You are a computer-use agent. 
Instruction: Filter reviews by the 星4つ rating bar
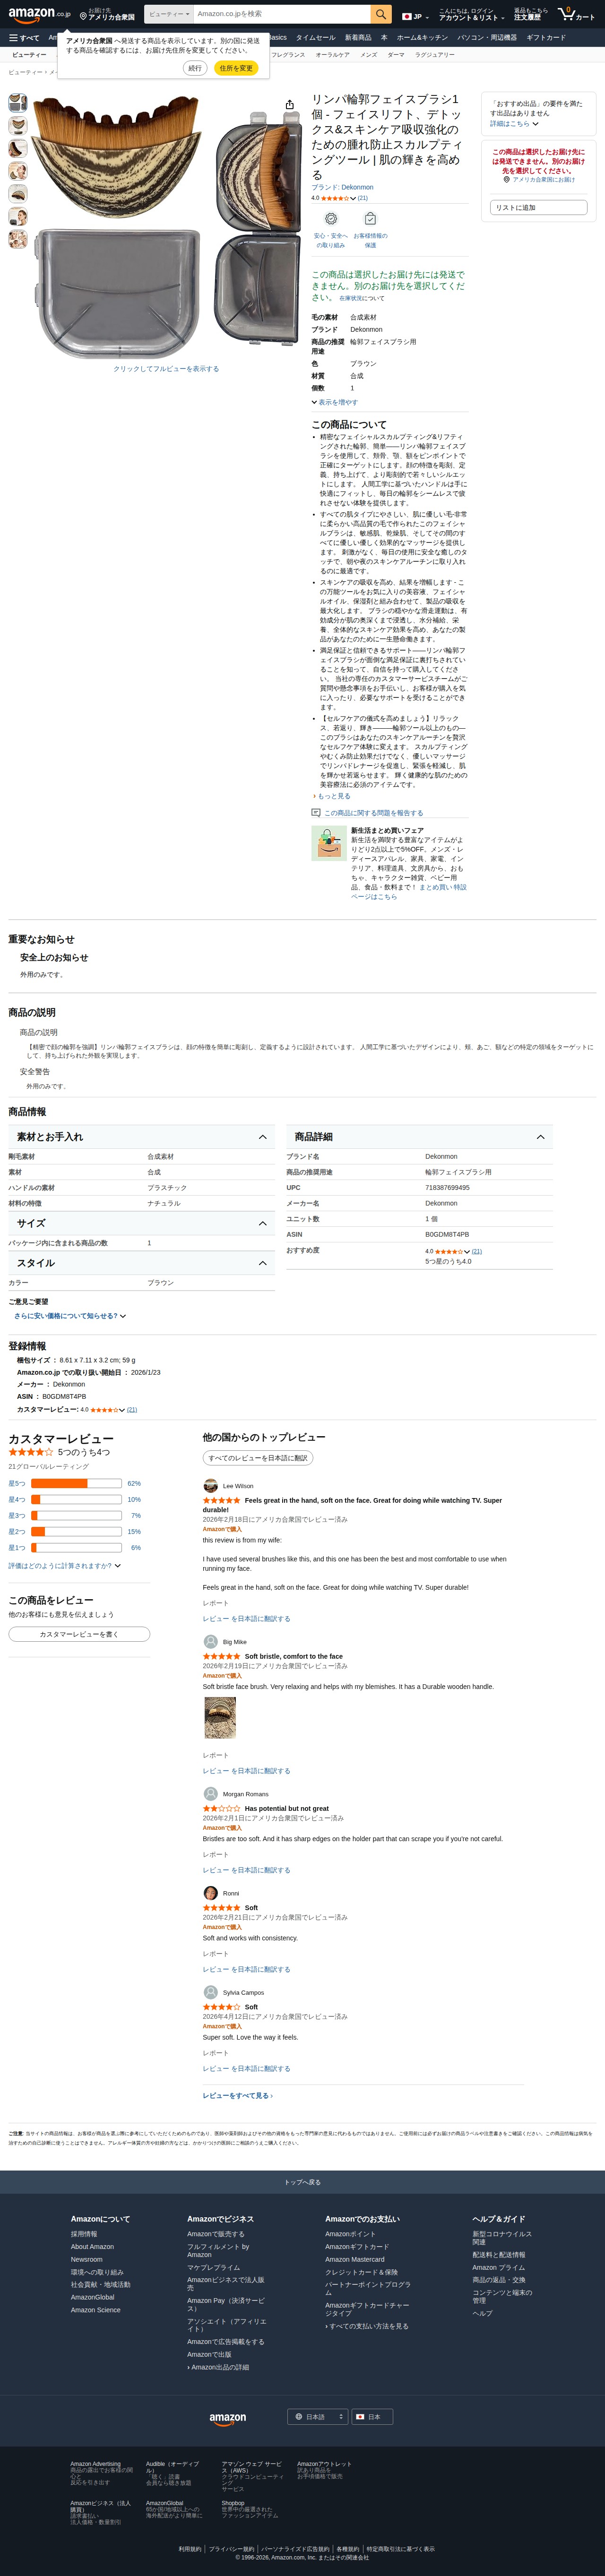[75, 1500]
